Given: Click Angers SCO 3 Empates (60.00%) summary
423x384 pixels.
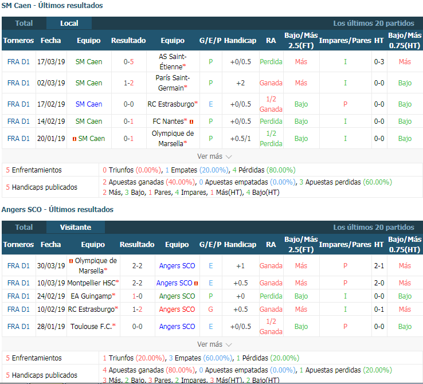Looking at the screenshot, I should pos(201,358).
